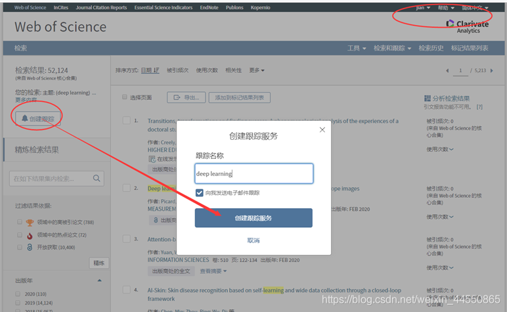Open EndNote in the top bar
The image size is (507, 312).
tap(209, 7)
